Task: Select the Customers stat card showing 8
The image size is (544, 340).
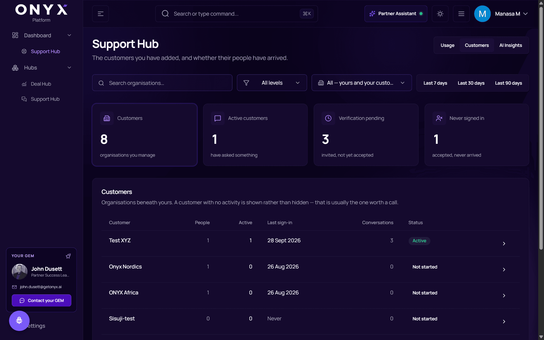Action: (x=145, y=135)
